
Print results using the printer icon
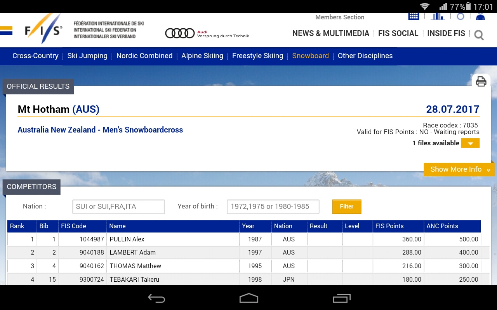pos(481,81)
